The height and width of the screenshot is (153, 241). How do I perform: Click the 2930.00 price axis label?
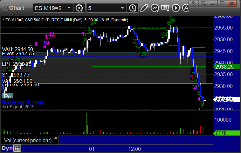224,86
